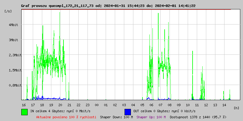This screenshot has height=121, width=243.
Task: Click the green IN traffic legend swatch
Action: point(24,112)
